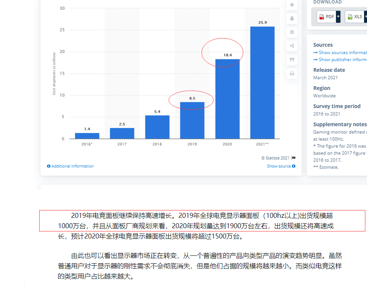367x288 pixels.
Task: Click the 2018 bar valued 5.4
Action: tap(157, 127)
